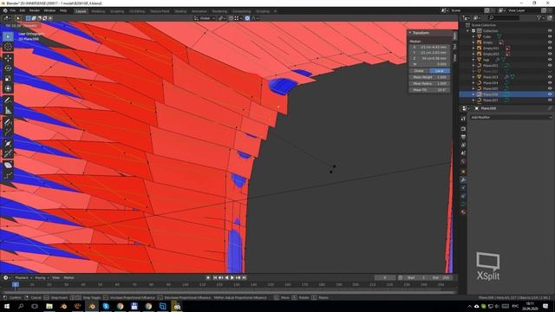555x312 pixels.
Task: Adjust the Mean Weight slider field
Action: pos(430,77)
